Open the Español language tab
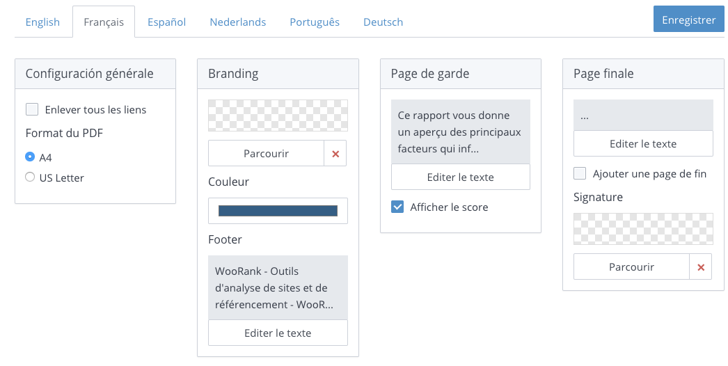 point(166,22)
